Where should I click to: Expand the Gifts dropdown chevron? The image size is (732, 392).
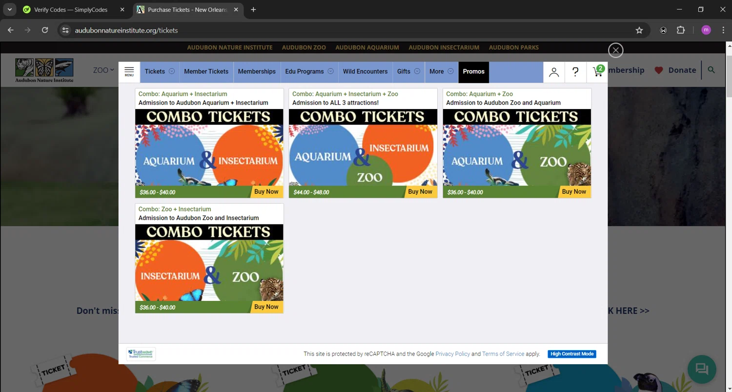point(417,72)
